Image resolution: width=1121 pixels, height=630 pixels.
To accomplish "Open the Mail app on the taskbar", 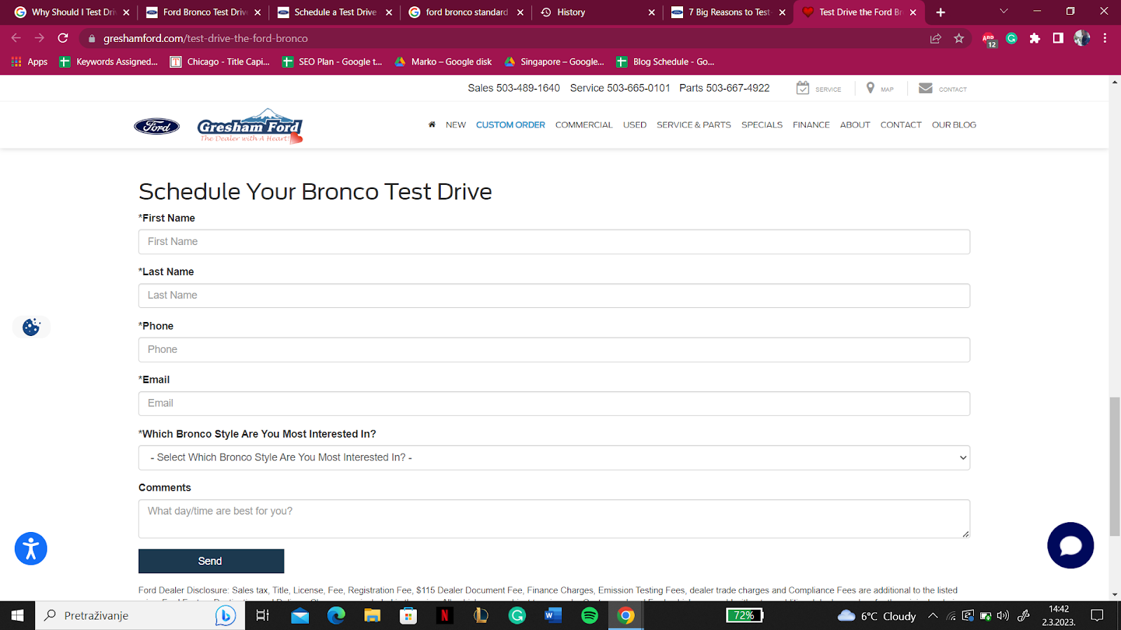I will [x=300, y=616].
